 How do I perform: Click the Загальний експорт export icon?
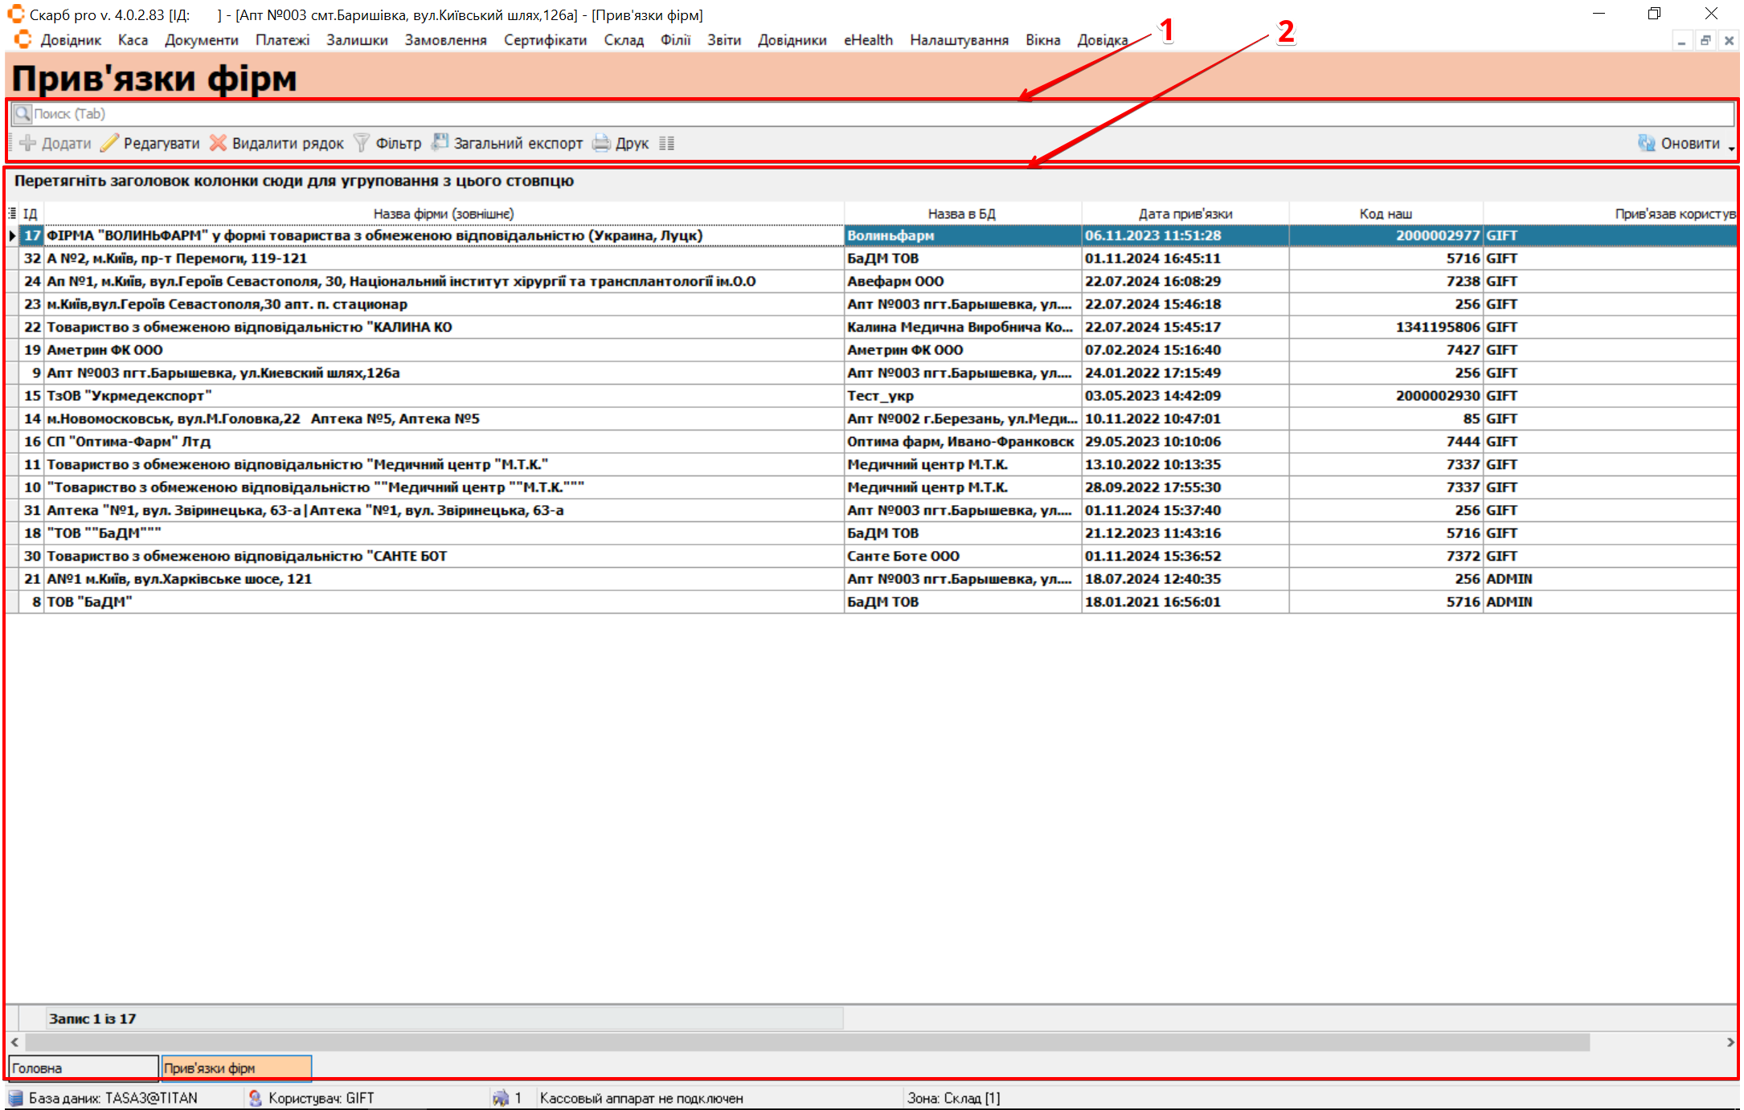440,143
